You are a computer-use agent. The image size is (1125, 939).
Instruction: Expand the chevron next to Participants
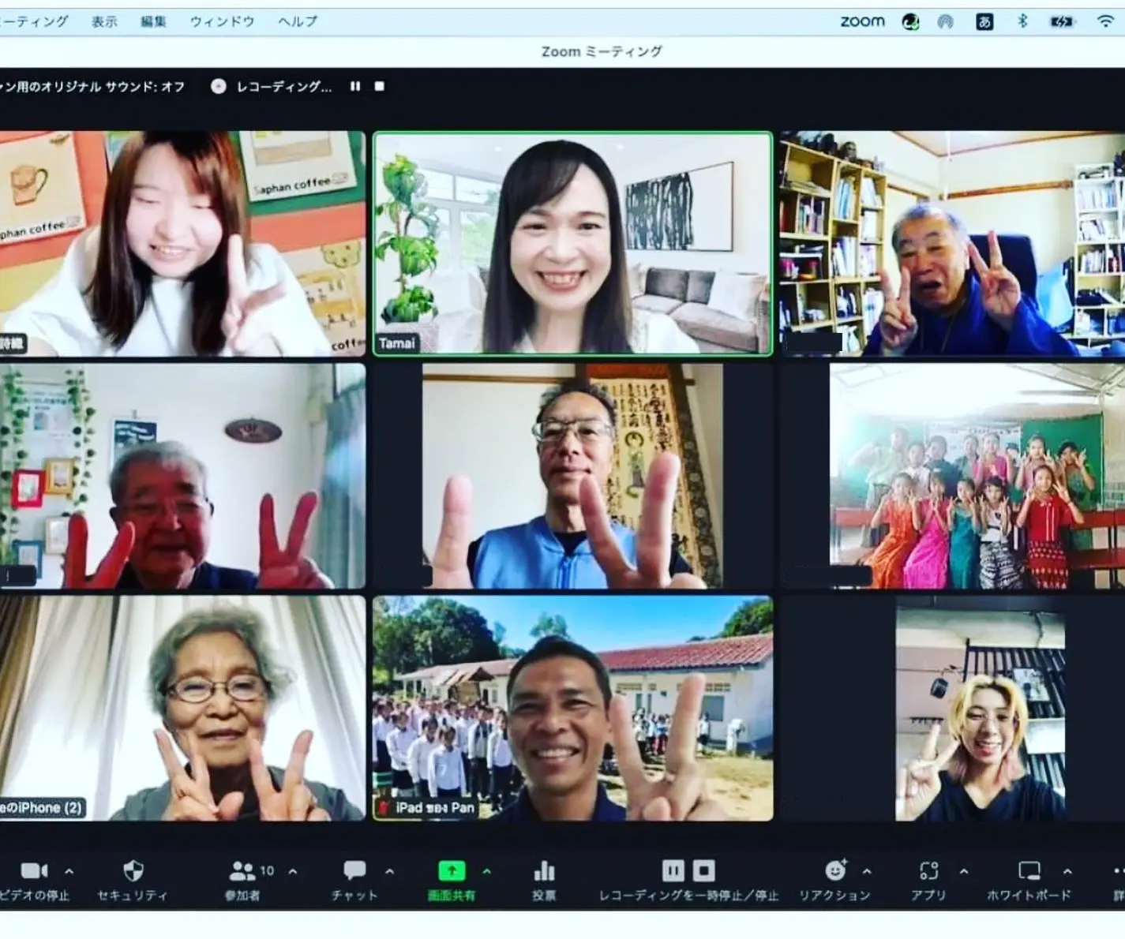[x=293, y=872]
